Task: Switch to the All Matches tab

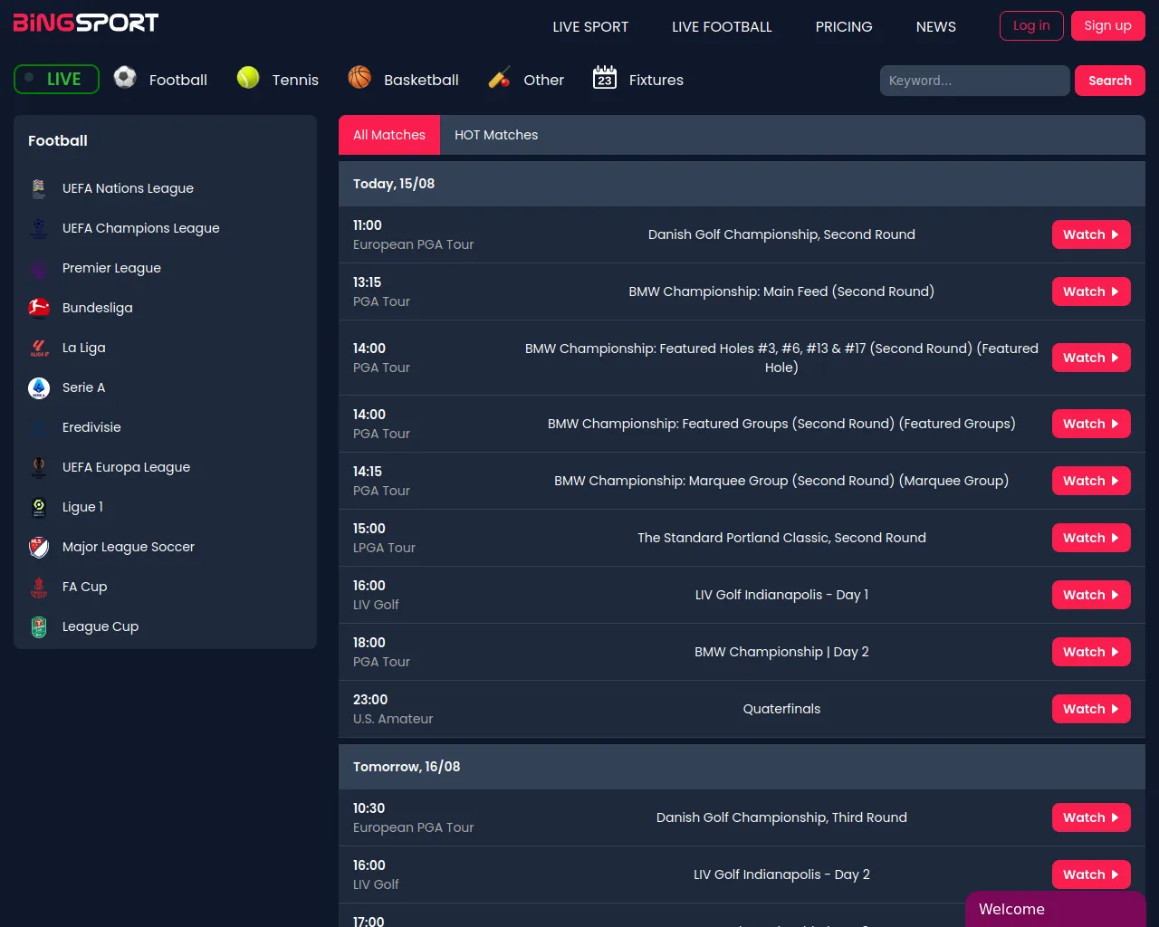Action: tap(389, 135)
